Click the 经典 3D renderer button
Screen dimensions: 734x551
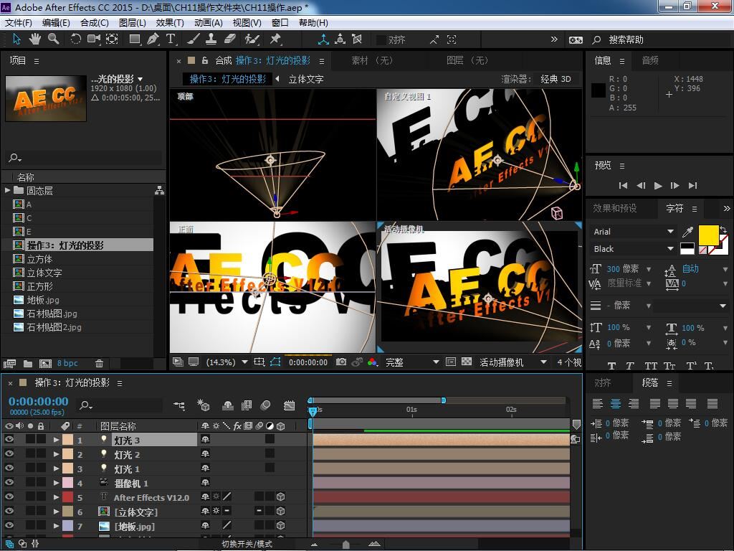click(556, 79)
